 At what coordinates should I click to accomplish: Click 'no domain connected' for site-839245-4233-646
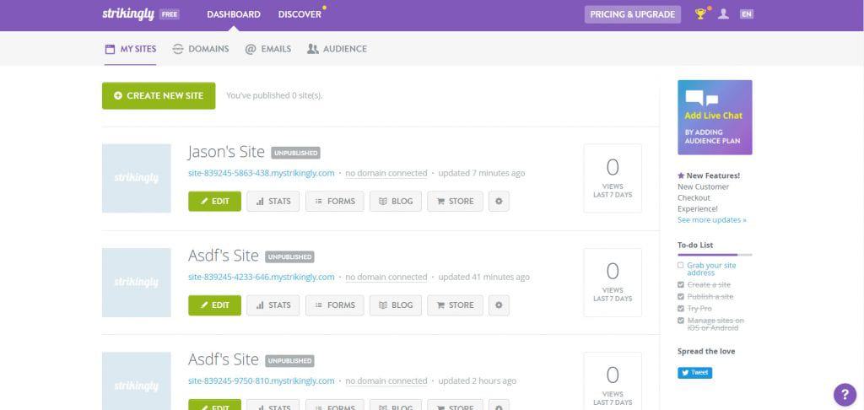386,277
